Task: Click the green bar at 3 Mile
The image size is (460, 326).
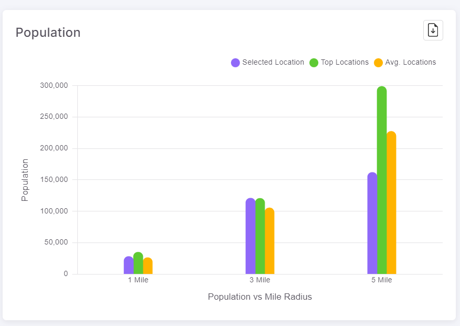Action: [x=260, y=237]
